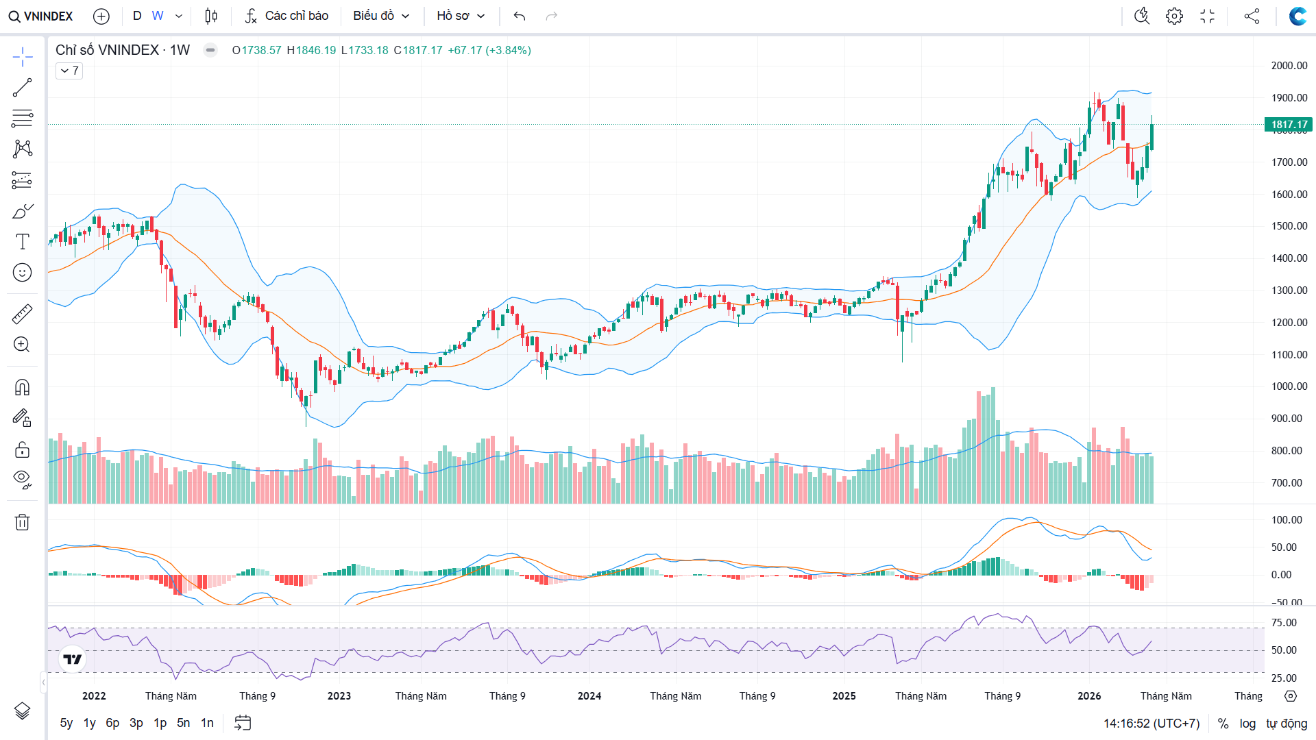1316x740 pixels.
Task: Select the Fibonacci retracement tool
Action: (22, 118)
